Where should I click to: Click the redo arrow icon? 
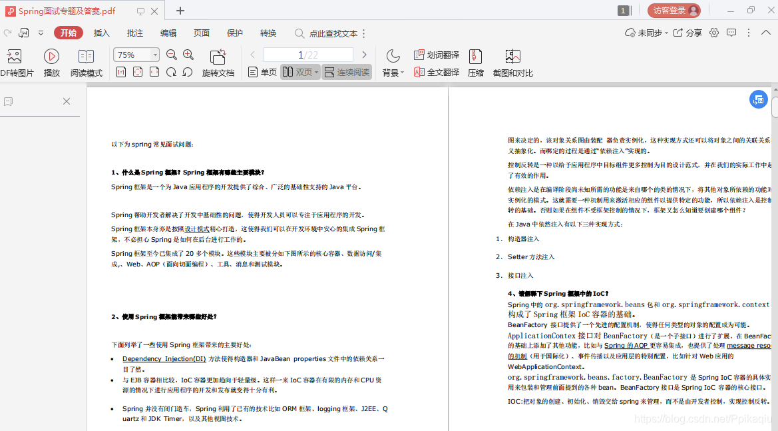pos(7,33)
